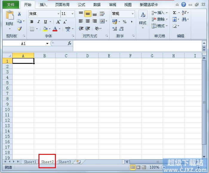Image resolution: width=209 pixels, height=173 pixels.
Task: Toggle Wrap Text icon
Action: pyautogui.click(x=102, y=14)
